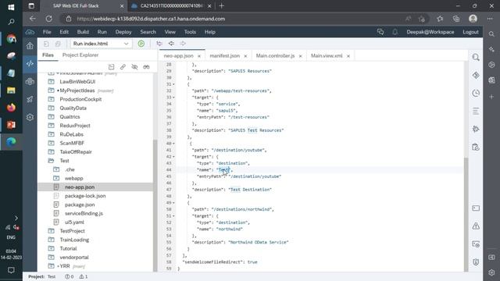Click the binoculars search icon in Files pane
This screenshot has width=500, height=281.
click(x=146, y=67)
